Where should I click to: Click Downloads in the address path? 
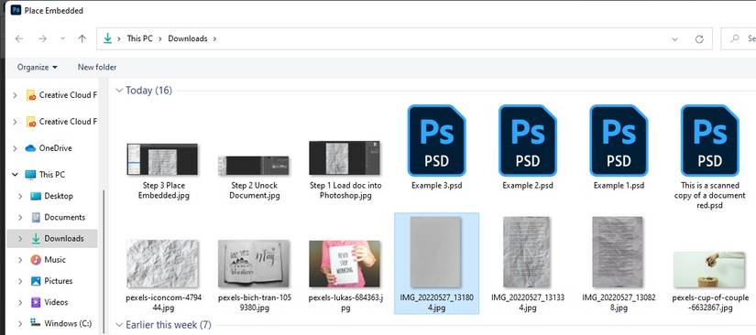pos(188,38)
